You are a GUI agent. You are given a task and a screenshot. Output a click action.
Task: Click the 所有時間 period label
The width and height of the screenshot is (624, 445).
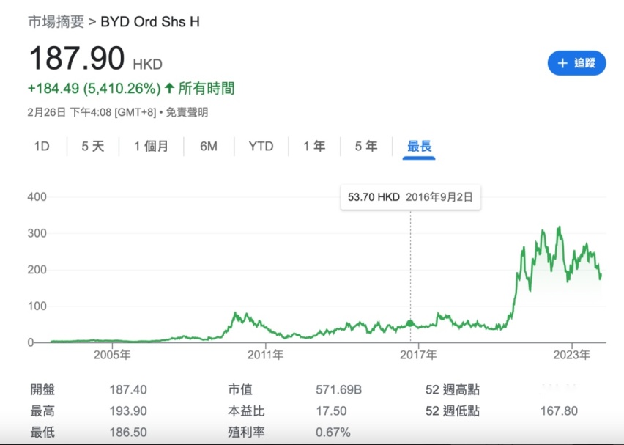pos(206,88)
